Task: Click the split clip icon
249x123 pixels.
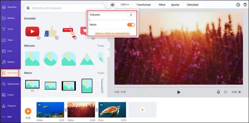Action: 226,92
